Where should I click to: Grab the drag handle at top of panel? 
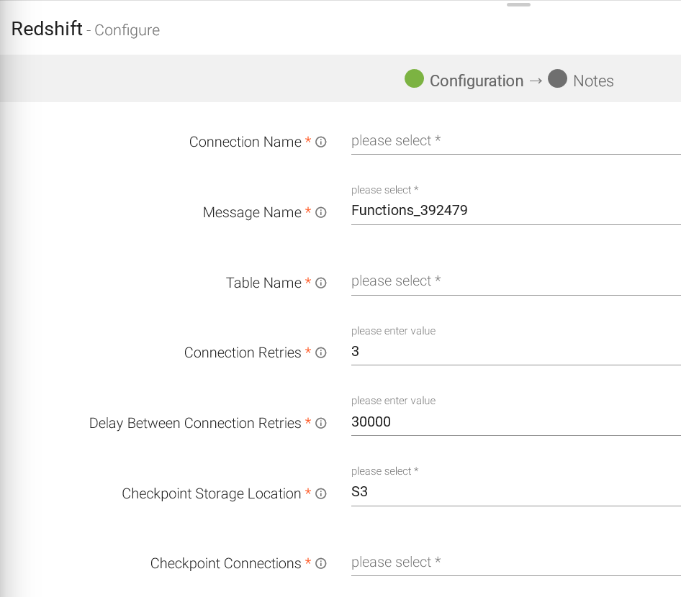pyautogui.click(x=518, y=5)
